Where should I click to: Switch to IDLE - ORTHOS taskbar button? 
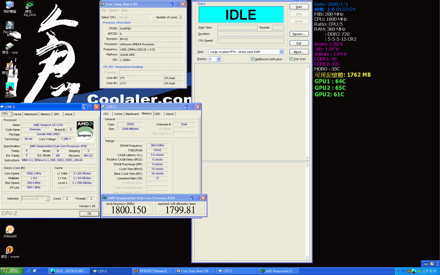coord(69,271)
